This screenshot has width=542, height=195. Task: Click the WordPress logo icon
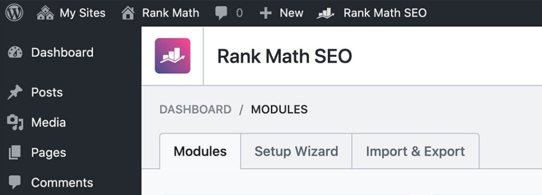point(14,13)
